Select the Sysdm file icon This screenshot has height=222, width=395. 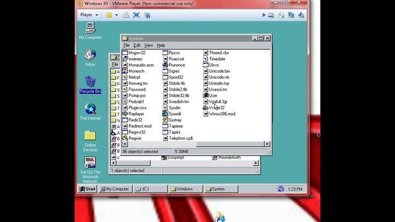165,108
